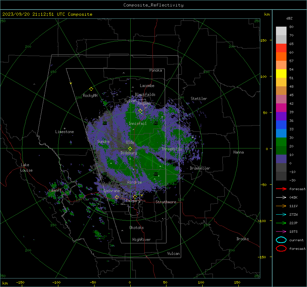Click the Drumheller city label
This screenshot has width=307, height=287.
[x=200, y=168]
